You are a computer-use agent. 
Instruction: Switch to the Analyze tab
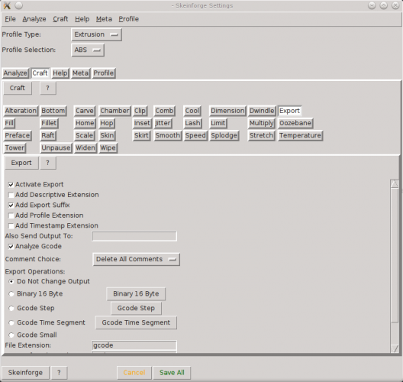[15, 73]
